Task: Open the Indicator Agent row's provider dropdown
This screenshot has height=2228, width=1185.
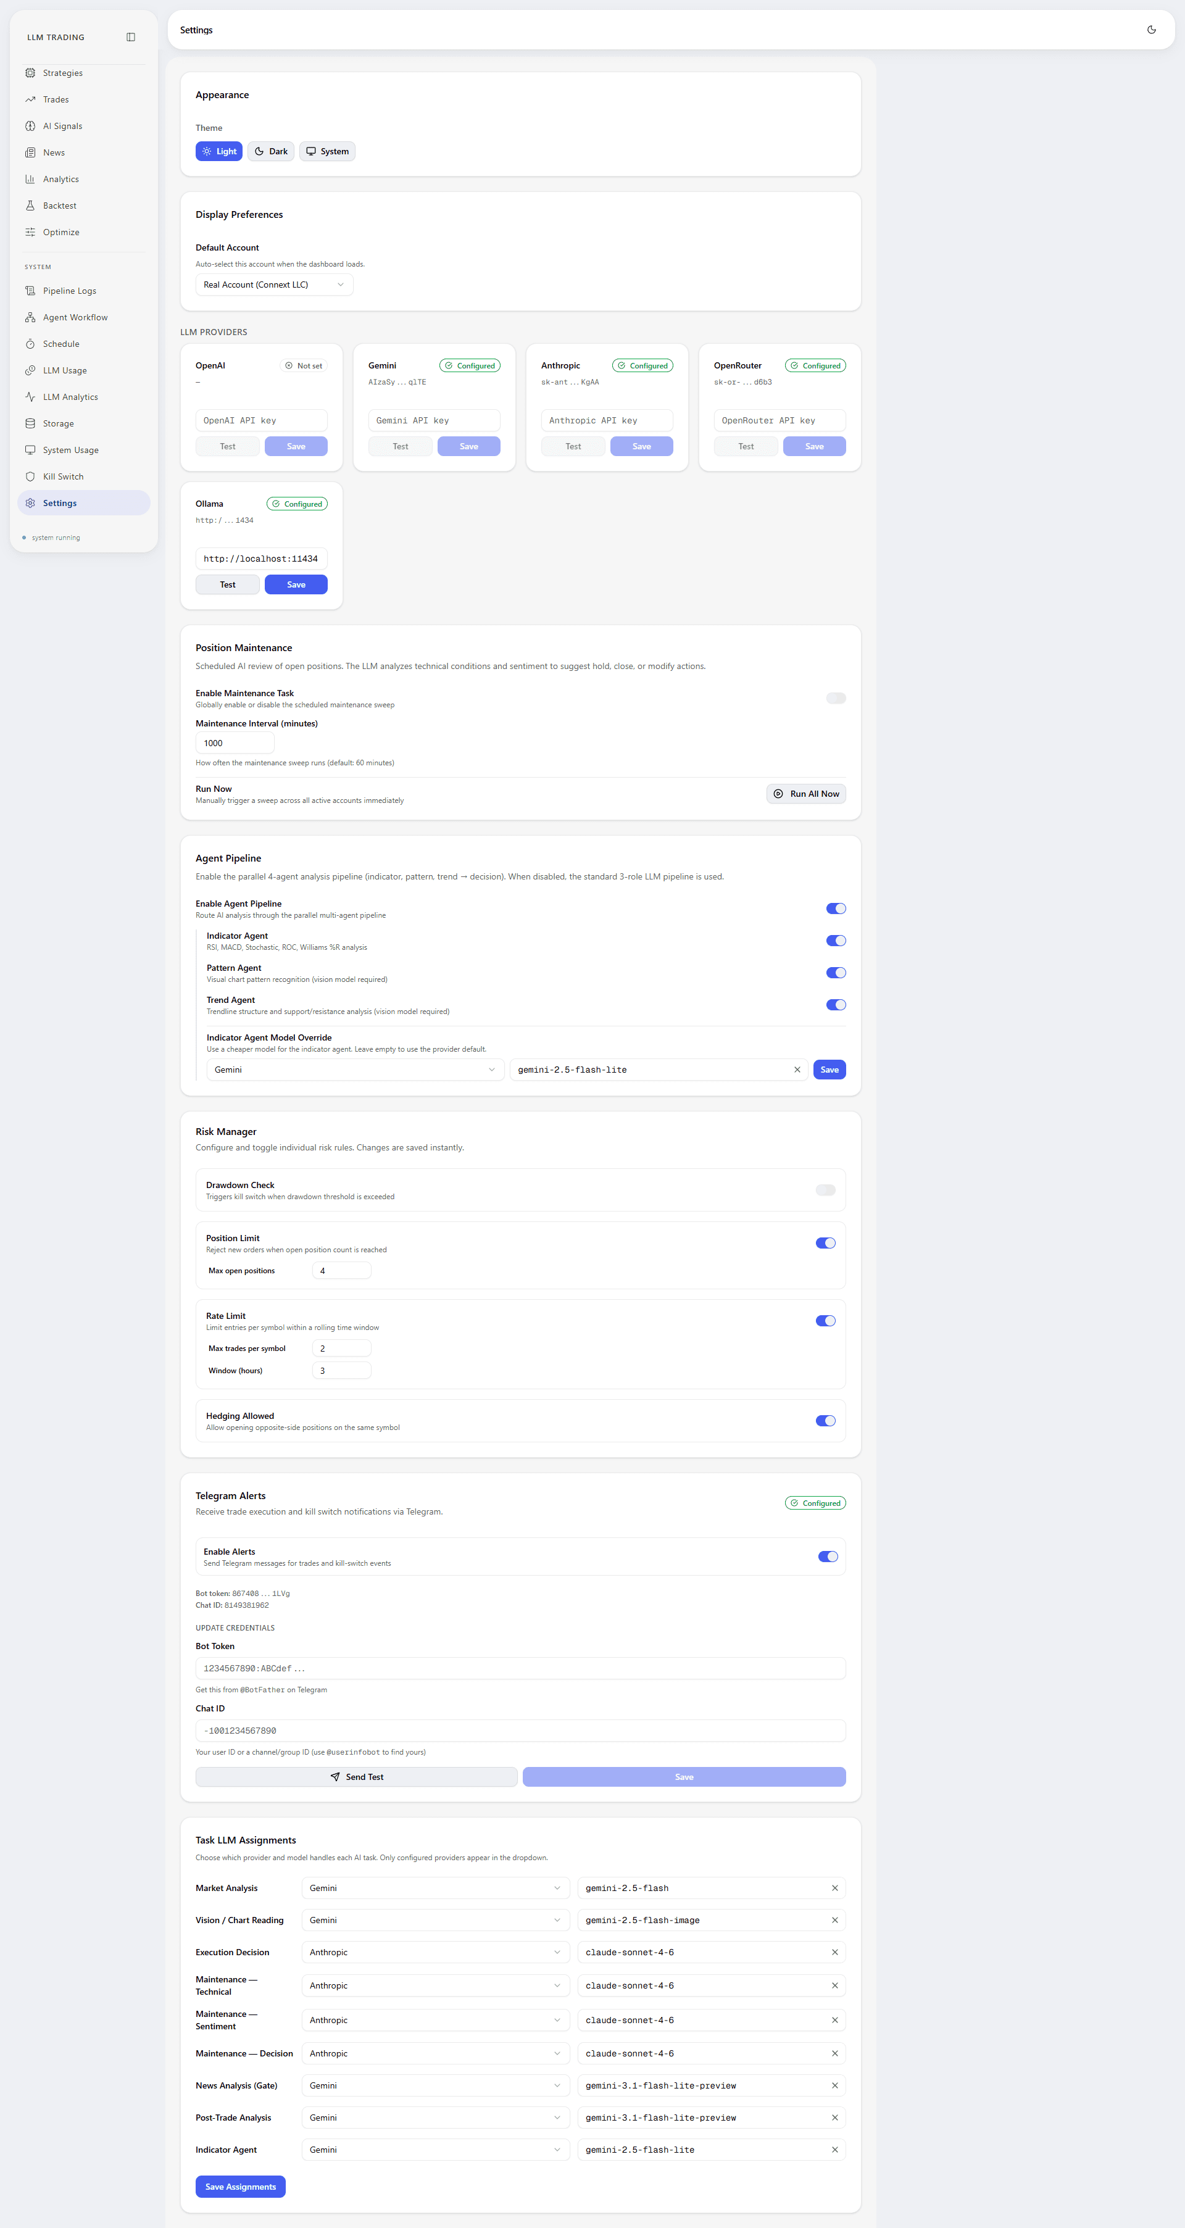Action: 435,2149
